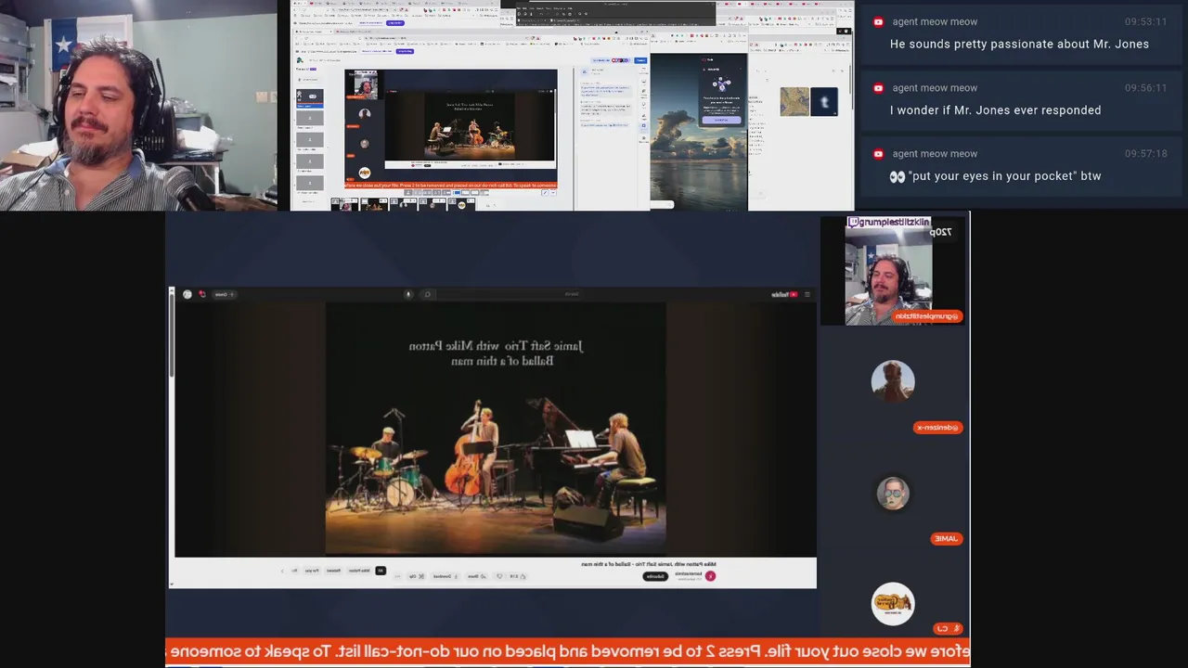The height and width of the screenshot is (668, 1188).
Task: Click the 'put your eyes in your pocket' message
Action: [x=995, y=175]
